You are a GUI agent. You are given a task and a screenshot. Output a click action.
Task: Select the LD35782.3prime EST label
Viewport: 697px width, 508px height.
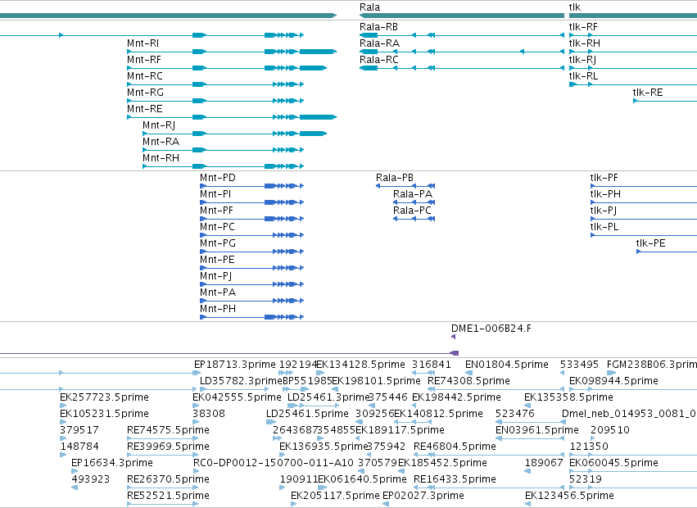click(241, 381)
